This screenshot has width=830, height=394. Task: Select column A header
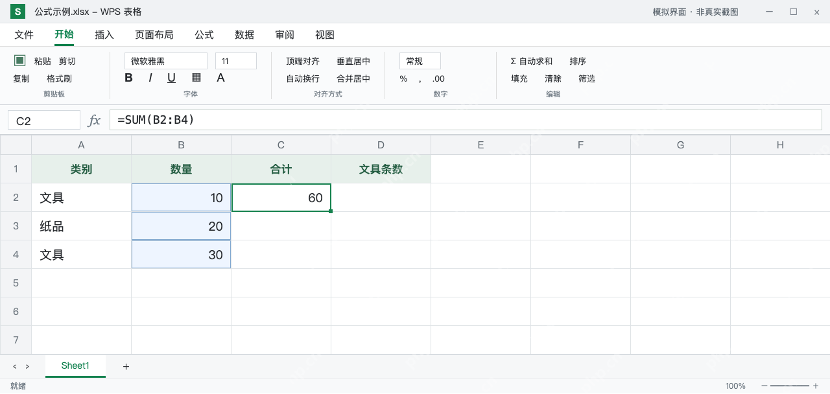[x=82, y=145]
